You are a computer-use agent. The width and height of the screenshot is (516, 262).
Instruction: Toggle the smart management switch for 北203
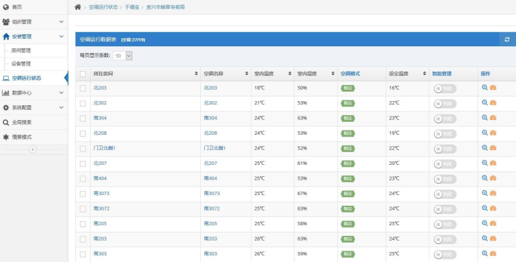tap(445, 88)
